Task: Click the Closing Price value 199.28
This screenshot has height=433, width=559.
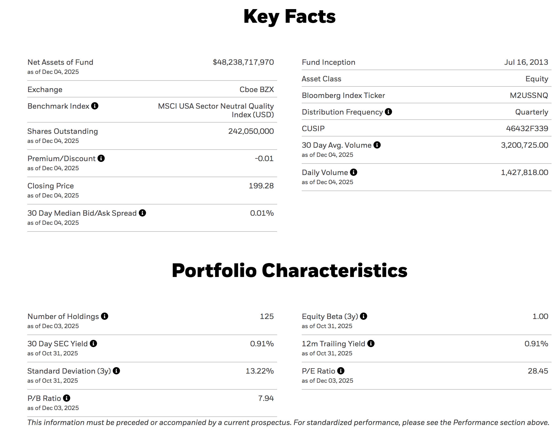Action: click(261, 186)
